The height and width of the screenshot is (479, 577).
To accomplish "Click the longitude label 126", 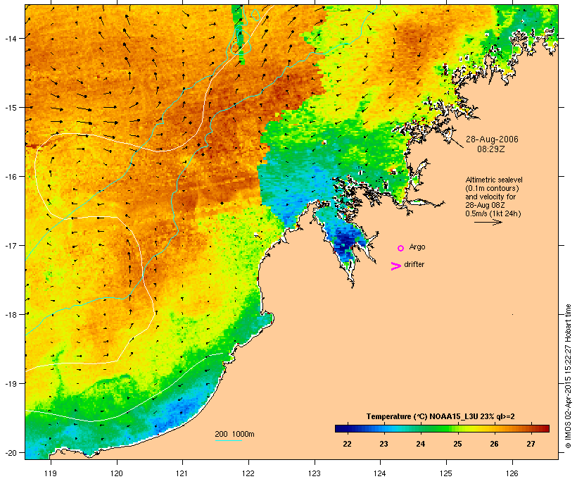I will (x=512, y=473).
